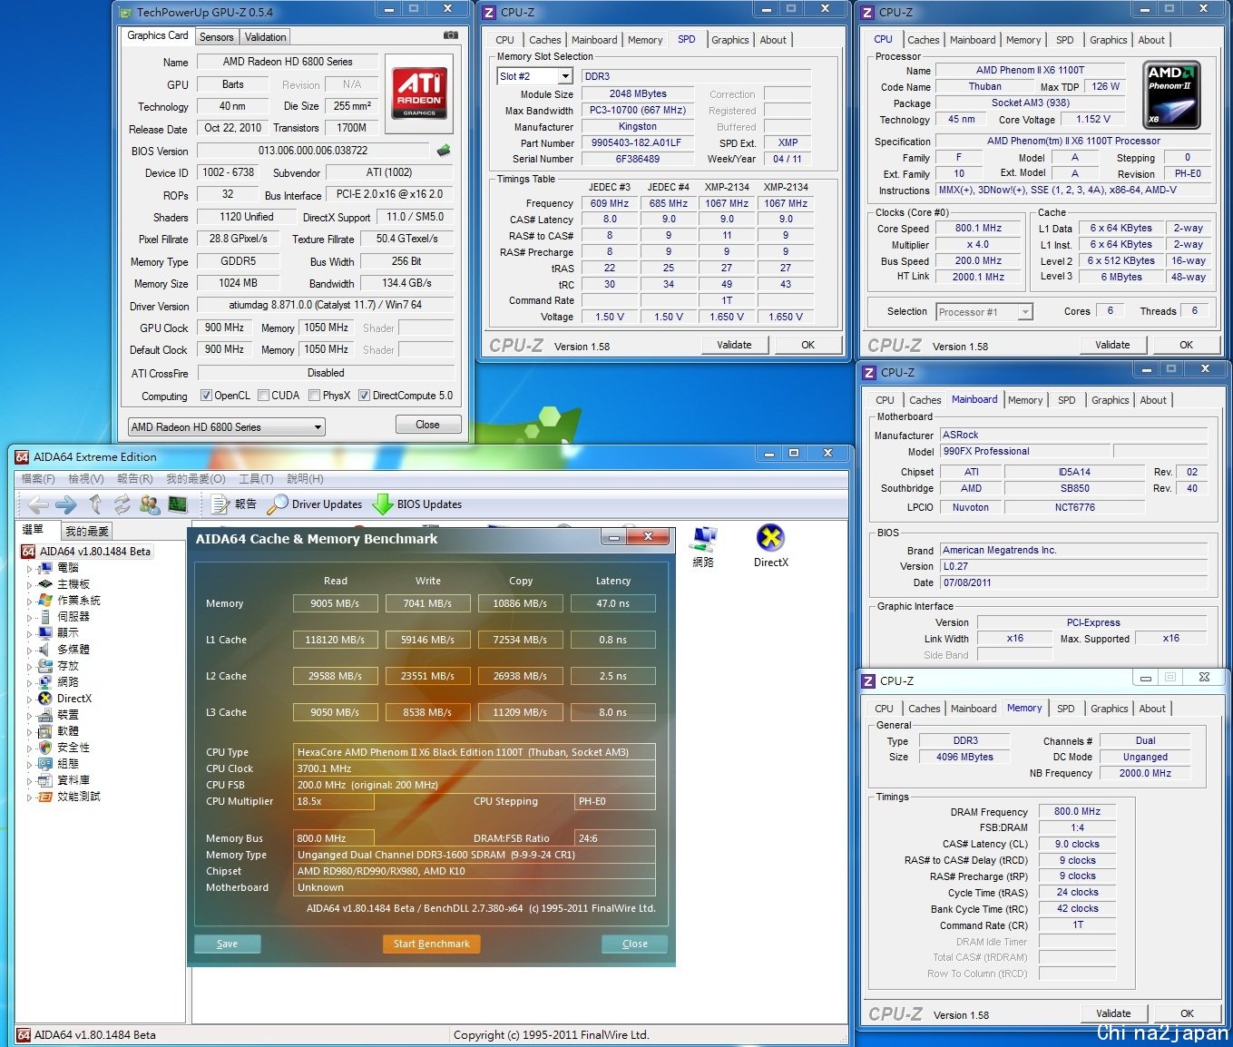Select the 資料庫 database tree icon
The image size is (1233, 1047).
(45, 780)
